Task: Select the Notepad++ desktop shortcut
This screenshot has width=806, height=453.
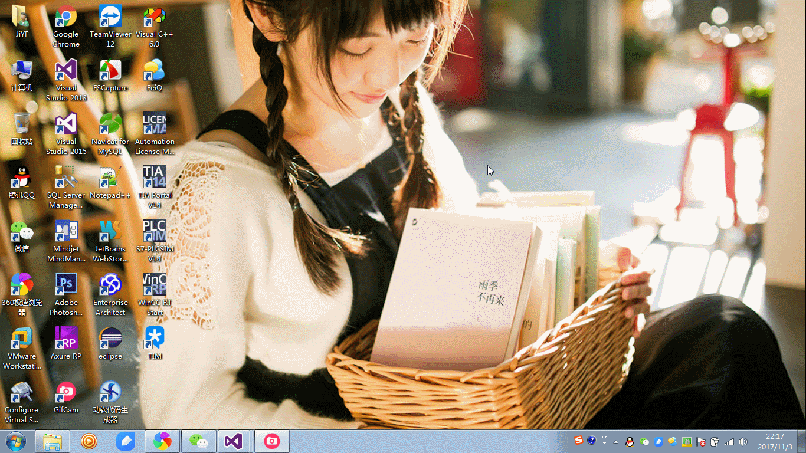Action: tap(110, 182)
